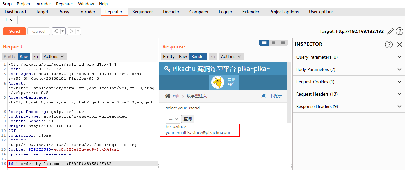This screenshot has height=170, width=405.
Task: Click the 'hello,vince' response text
Action: 176,126
